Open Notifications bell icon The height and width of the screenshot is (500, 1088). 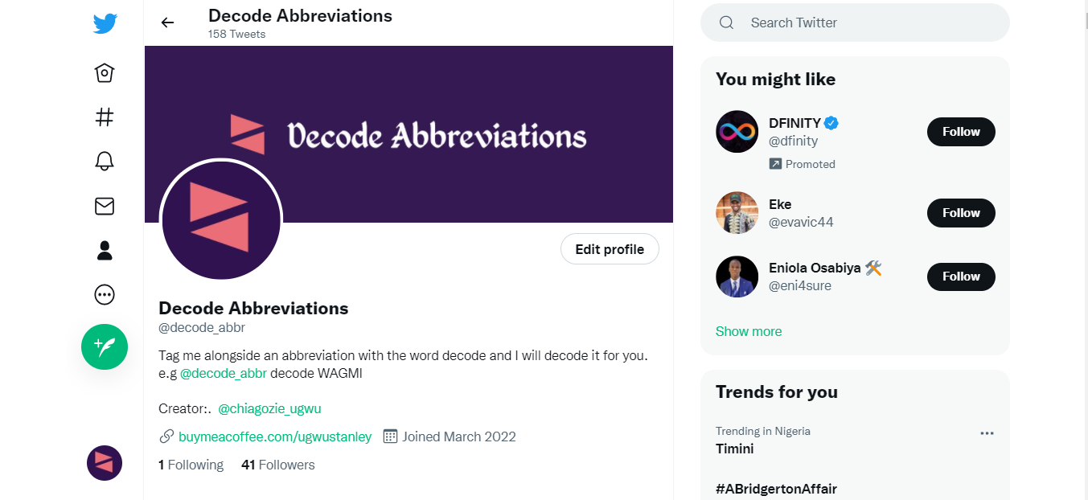tap(105, 162)
